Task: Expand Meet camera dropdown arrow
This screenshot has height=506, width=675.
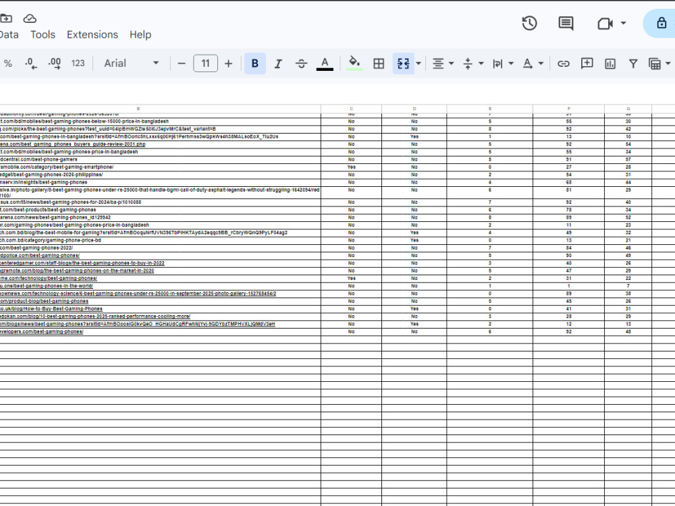Action: pyautogui.click(x=623, y=23)
